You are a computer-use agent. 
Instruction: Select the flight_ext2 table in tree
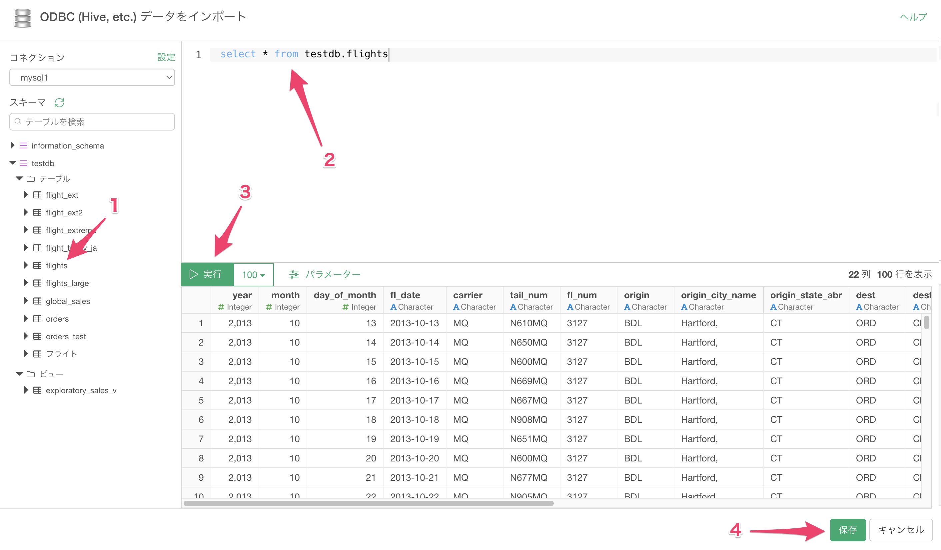pyautogui.click(x=64, y=212)
